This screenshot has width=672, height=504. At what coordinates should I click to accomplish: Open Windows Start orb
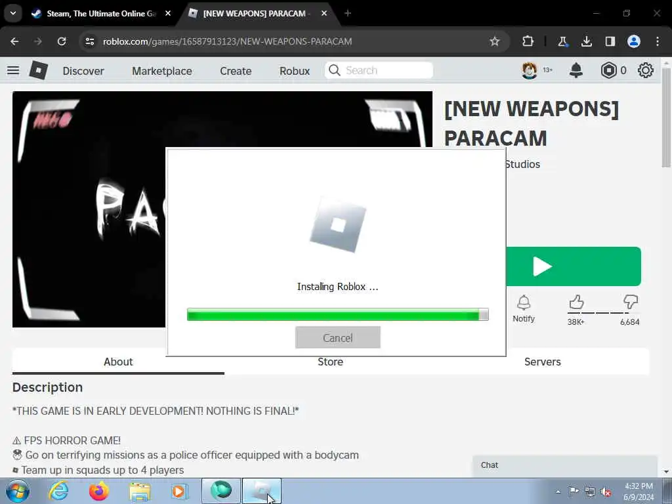(18, 491)
